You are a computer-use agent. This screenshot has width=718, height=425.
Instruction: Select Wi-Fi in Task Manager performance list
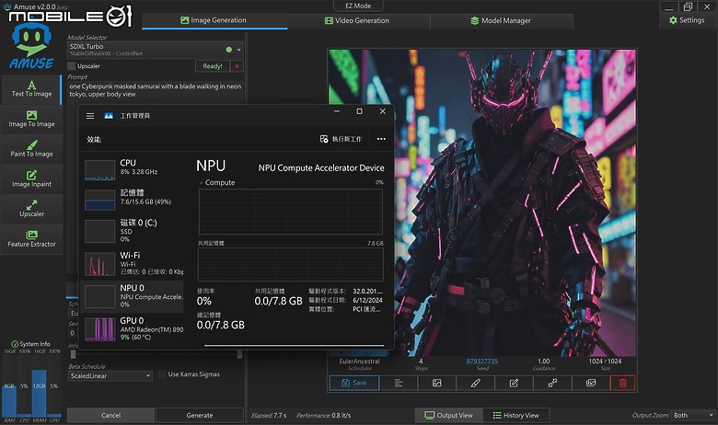tap(133, 263)
